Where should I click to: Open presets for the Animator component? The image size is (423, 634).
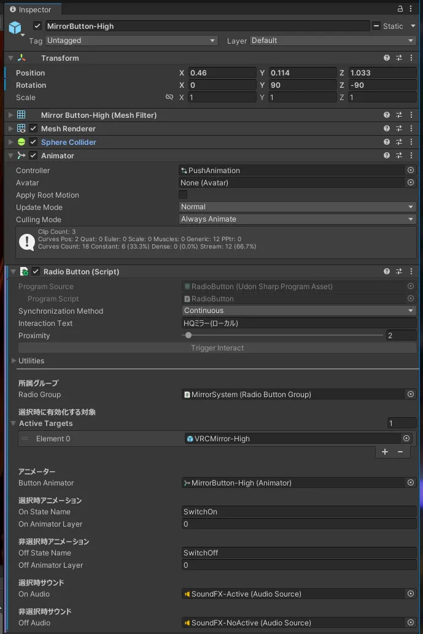click(x=398, y=155)
